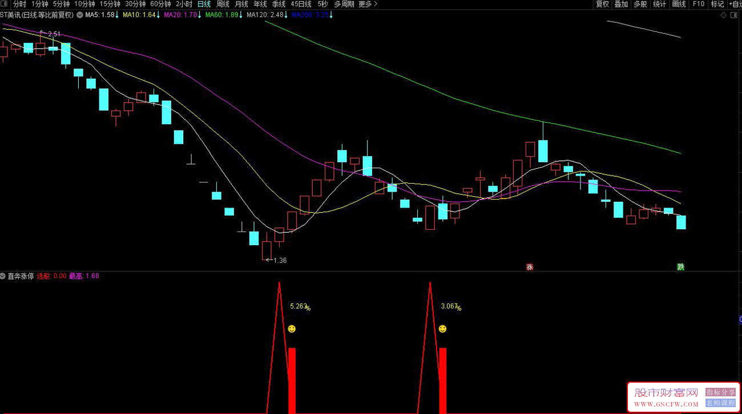Select the 45日线 tab
742x414 pixels.
pyautogui.click(x=301, y=4)
